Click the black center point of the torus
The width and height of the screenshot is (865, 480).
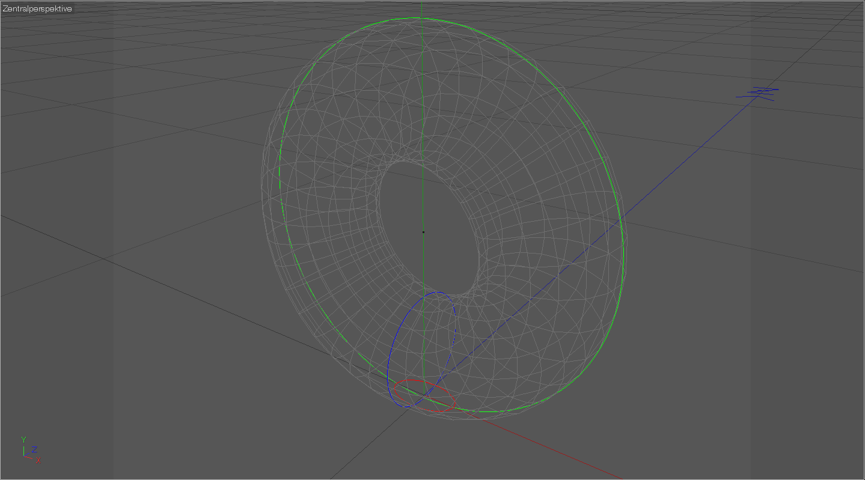[x=423, y=232]
